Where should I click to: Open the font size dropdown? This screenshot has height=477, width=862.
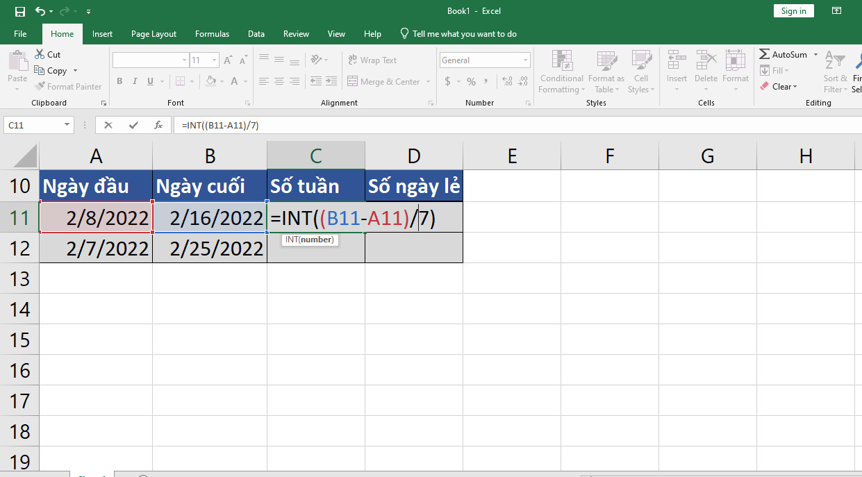point(215,60)
